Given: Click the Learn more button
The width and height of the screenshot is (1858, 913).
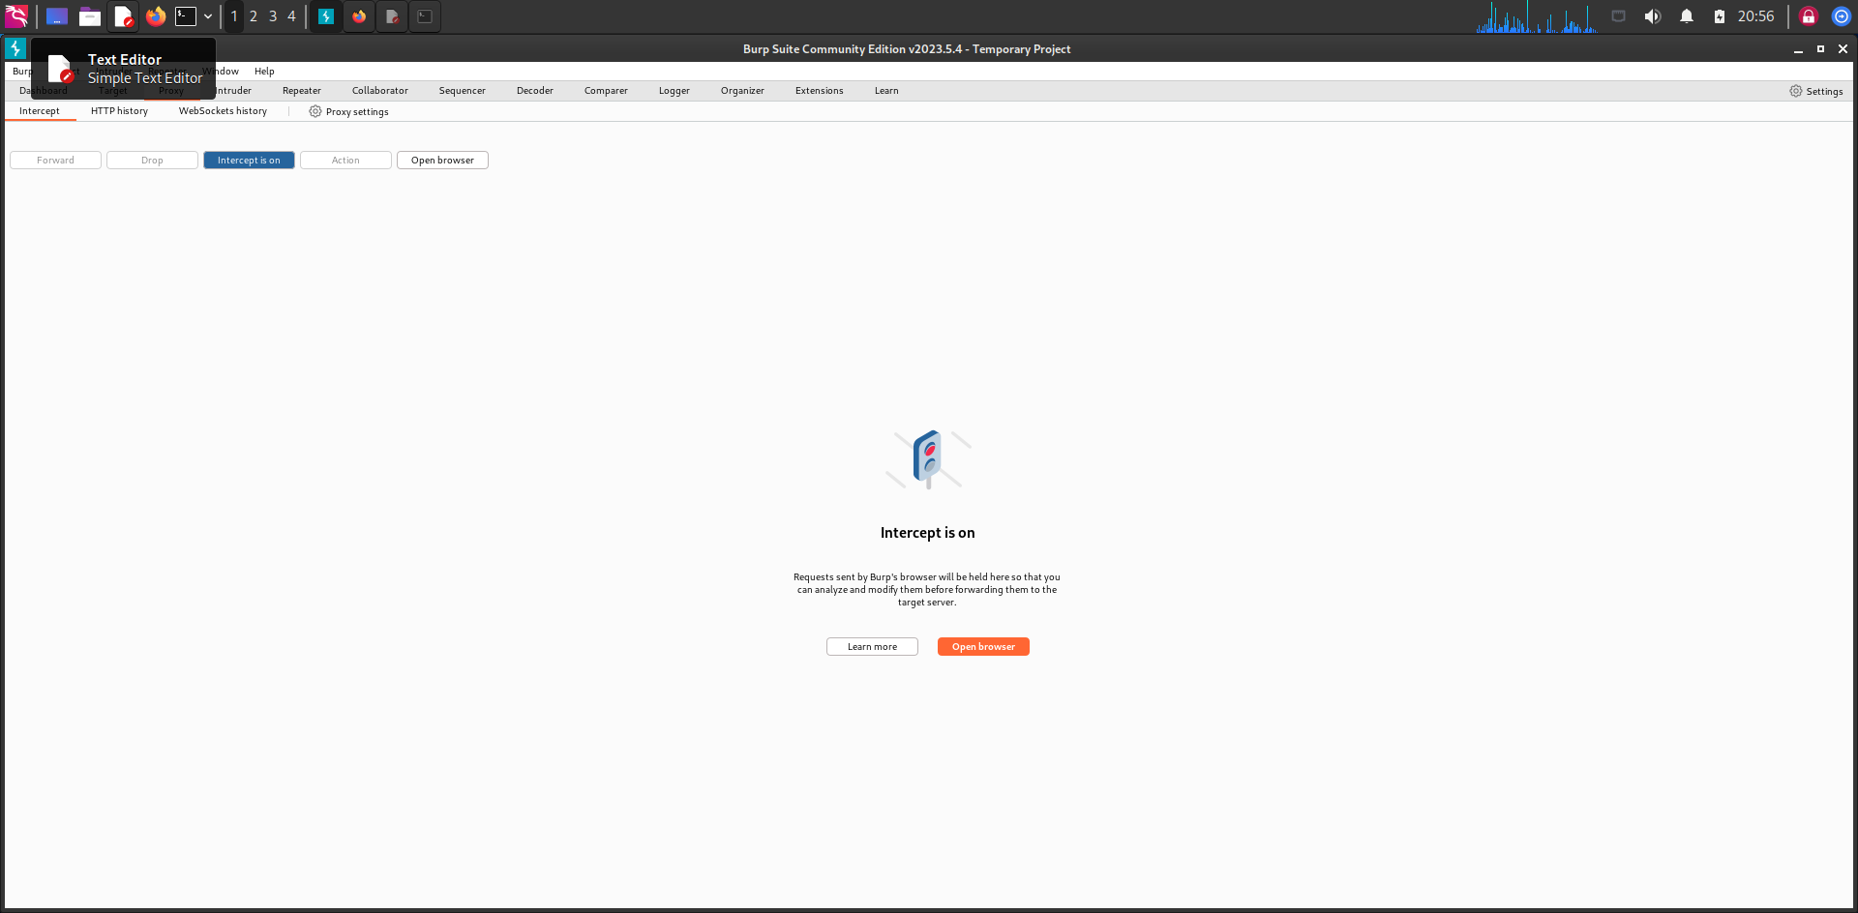Looking at the screenshot, I should (871, 646).
